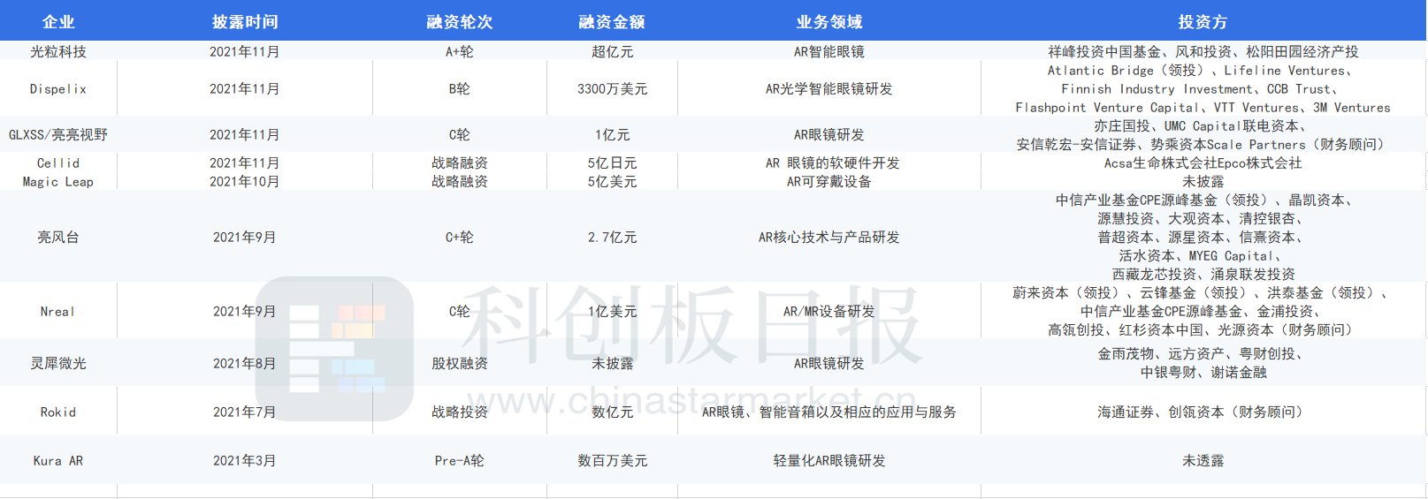1428x499 pixels.
Task: Click the Flashpoint Venture Capital investor line
Action: click(1203, 108)
